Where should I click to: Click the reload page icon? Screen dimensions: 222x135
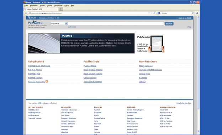pyautogui.click(x=154, y=13)
